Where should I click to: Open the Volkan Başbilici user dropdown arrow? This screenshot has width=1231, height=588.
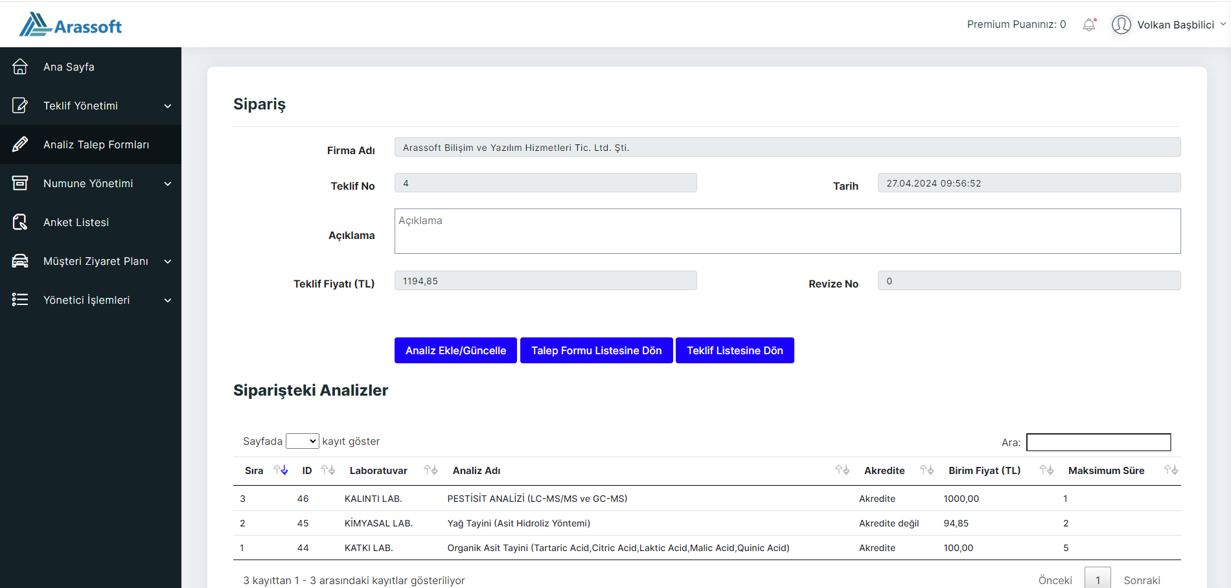tap(1223, 24)
